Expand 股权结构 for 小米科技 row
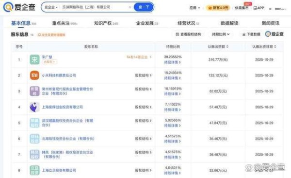 click(x=143, y=75)
